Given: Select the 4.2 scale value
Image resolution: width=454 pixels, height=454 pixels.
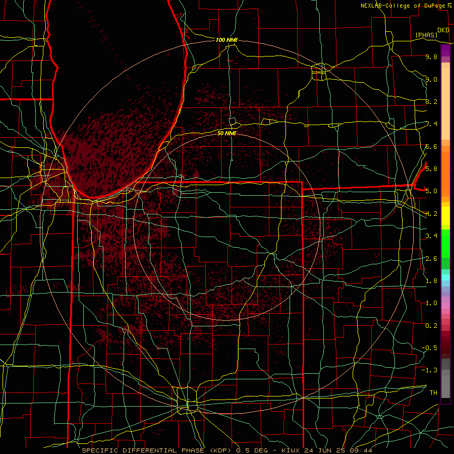Looking at the screenshot, I should (x=431, y=214).
